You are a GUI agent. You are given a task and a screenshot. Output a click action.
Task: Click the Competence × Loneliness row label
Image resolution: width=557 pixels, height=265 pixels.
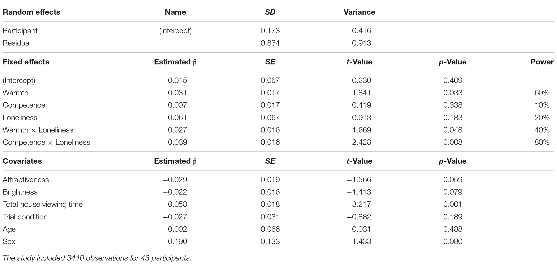[x=46, y=142]
